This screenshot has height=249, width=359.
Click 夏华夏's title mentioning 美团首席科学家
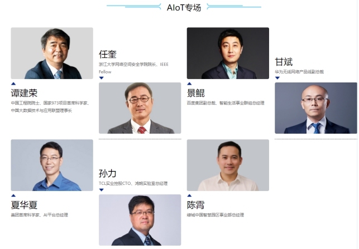(x=40, y=215)
